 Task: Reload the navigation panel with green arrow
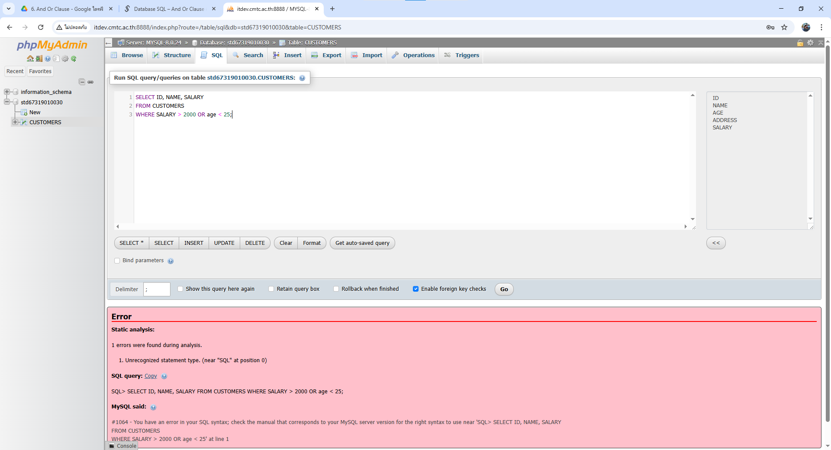[74, 59]
